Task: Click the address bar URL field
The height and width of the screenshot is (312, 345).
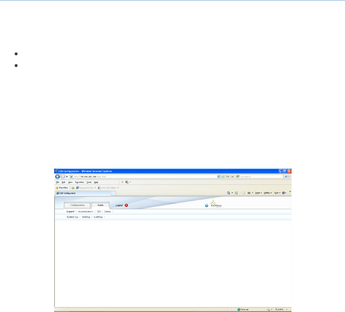Action: point(144,177)
